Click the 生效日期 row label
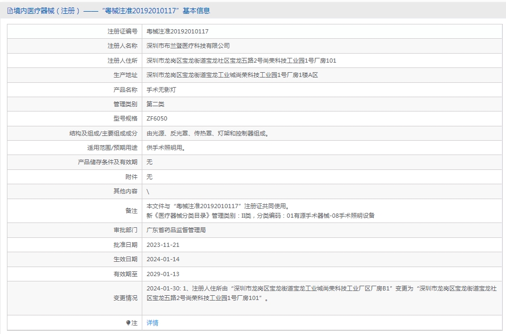The height and width of the screenshot is (334, 506). pyautogui.click(x=125, y=259)
